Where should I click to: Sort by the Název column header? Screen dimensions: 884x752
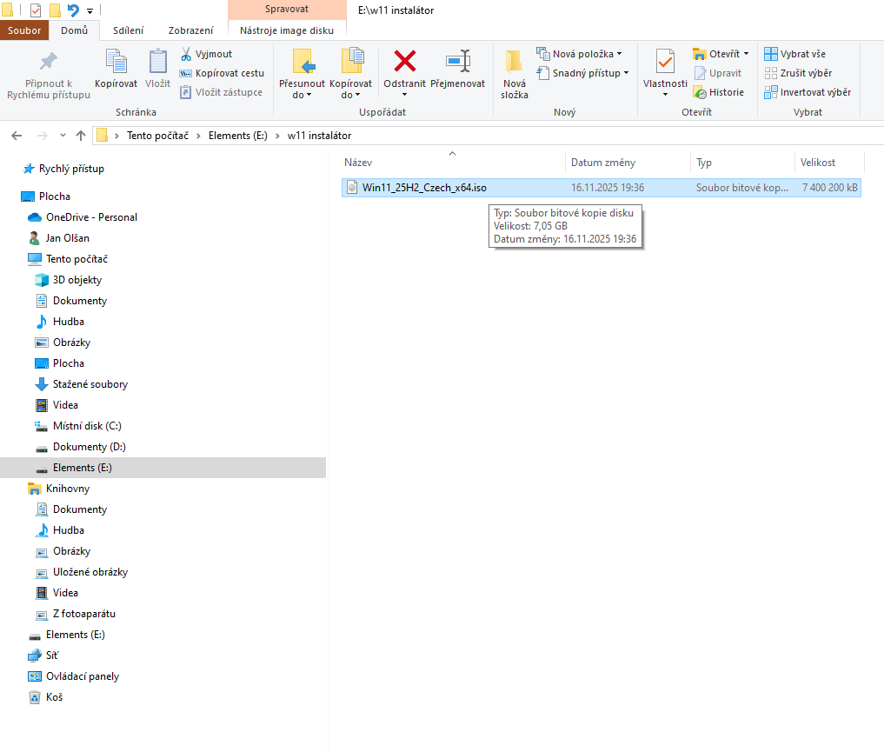tap(452, 163)
